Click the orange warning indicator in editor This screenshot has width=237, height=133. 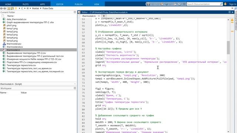[x=232, y=20]
